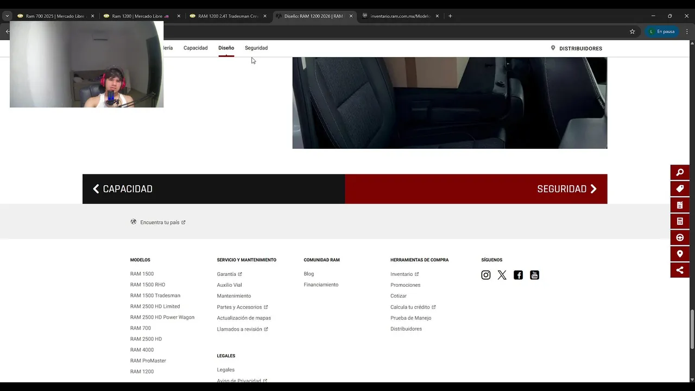Close the 'Ram 1200 | Mercado Libre' tab

click(179, 16)
